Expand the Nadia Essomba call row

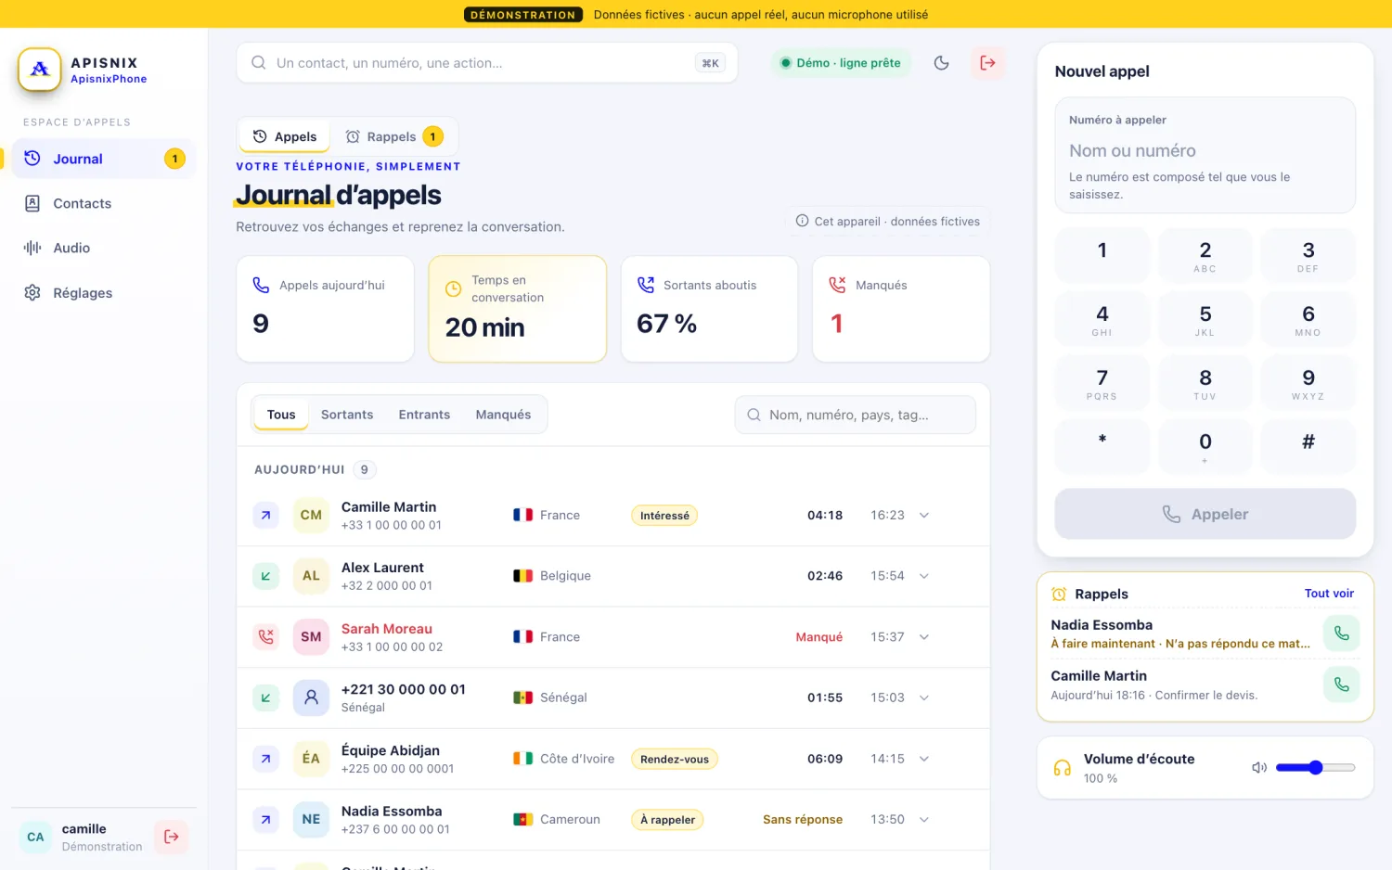pos(924,819)
